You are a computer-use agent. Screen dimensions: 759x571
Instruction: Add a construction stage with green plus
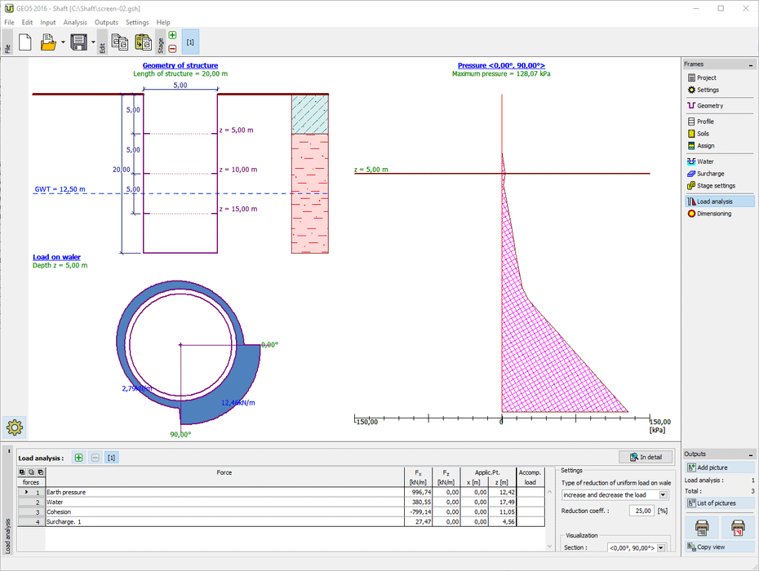(x=172, y=35)
